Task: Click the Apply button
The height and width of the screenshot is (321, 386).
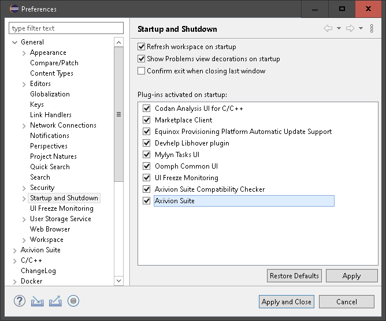Action: (x=351, y=276)
